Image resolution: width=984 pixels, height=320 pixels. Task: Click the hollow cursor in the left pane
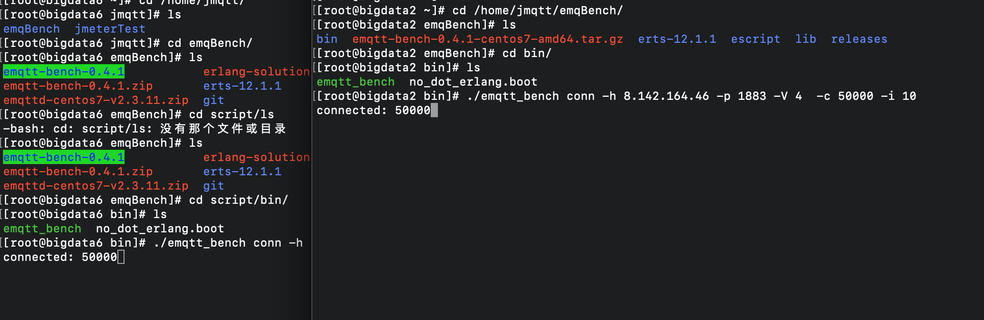[x=121, y=257]
